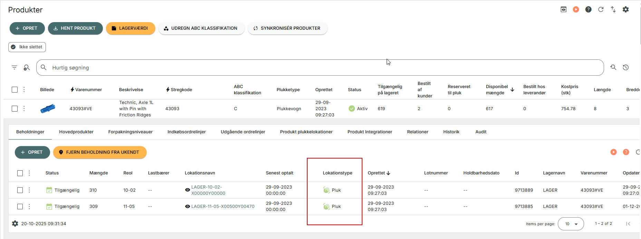
Task: Open the search history clock icon
Action: click(x=625, y=67)
